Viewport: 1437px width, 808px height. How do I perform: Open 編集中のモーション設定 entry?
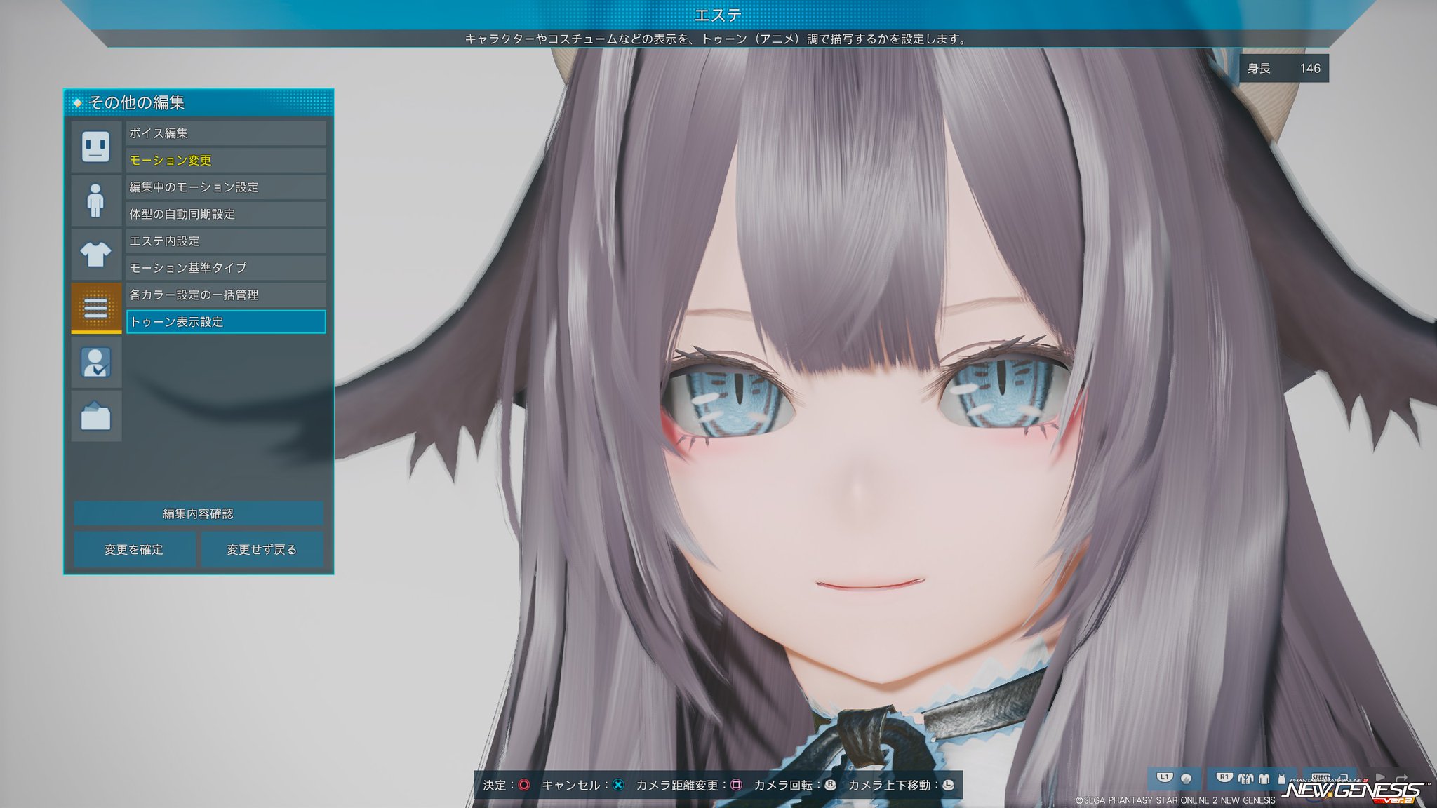coord(226,187)
